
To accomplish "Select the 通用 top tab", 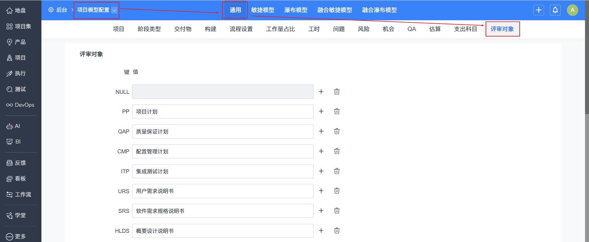I will pyautogui.click(x=235, y=10).
